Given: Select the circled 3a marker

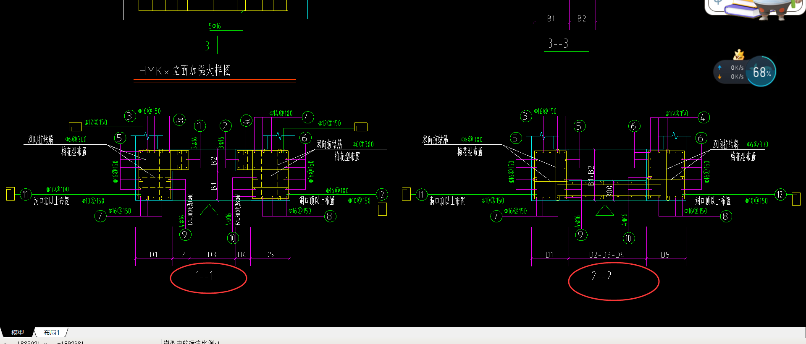Looking at the screenshot, I should point(179,120).
